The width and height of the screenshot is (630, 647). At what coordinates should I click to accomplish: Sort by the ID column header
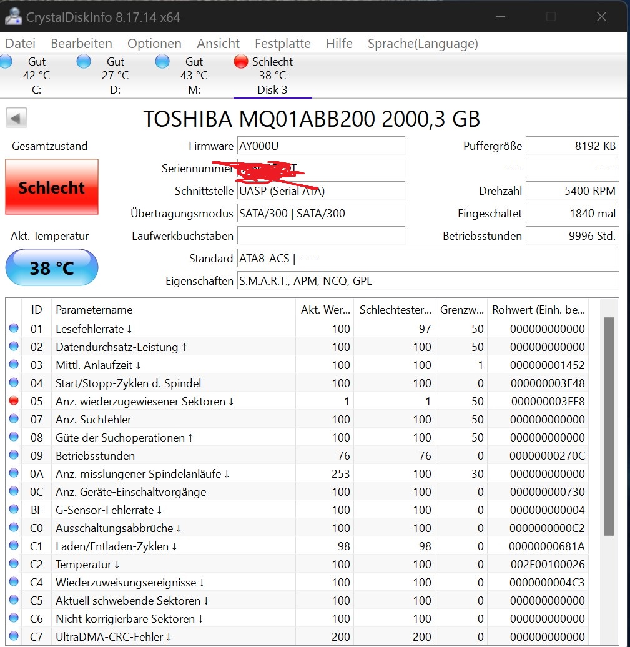[36, 310]
